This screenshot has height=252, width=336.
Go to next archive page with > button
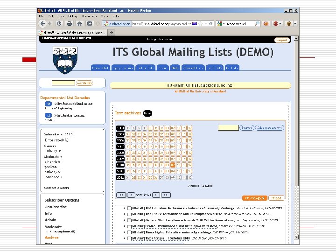(x=156, y=195)
